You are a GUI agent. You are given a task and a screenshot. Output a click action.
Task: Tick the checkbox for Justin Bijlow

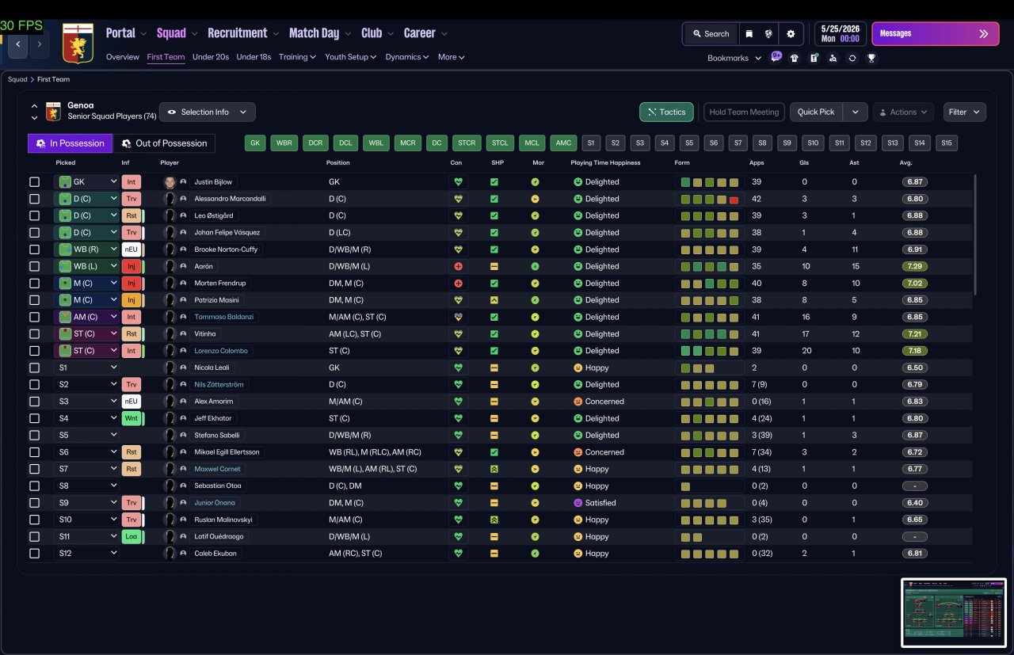pyautogui.click(x=34, y=181)
